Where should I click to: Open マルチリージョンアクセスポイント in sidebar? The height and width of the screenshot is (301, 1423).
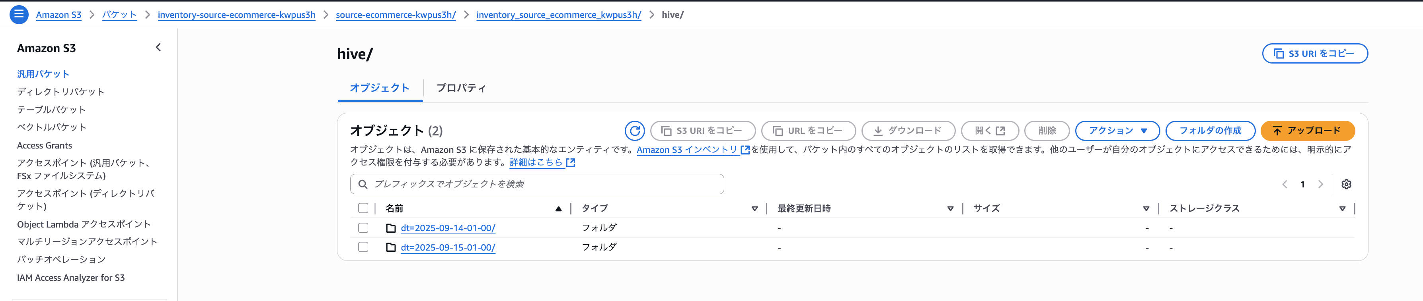(x=87, y=241)
